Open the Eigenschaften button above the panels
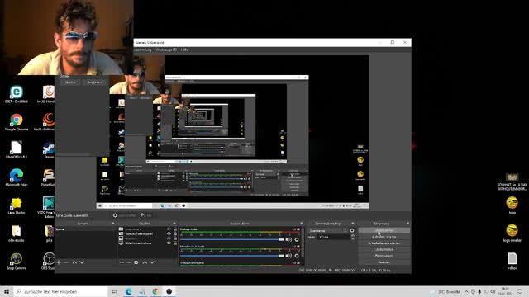529x297 pixels. tap(125, 215)
